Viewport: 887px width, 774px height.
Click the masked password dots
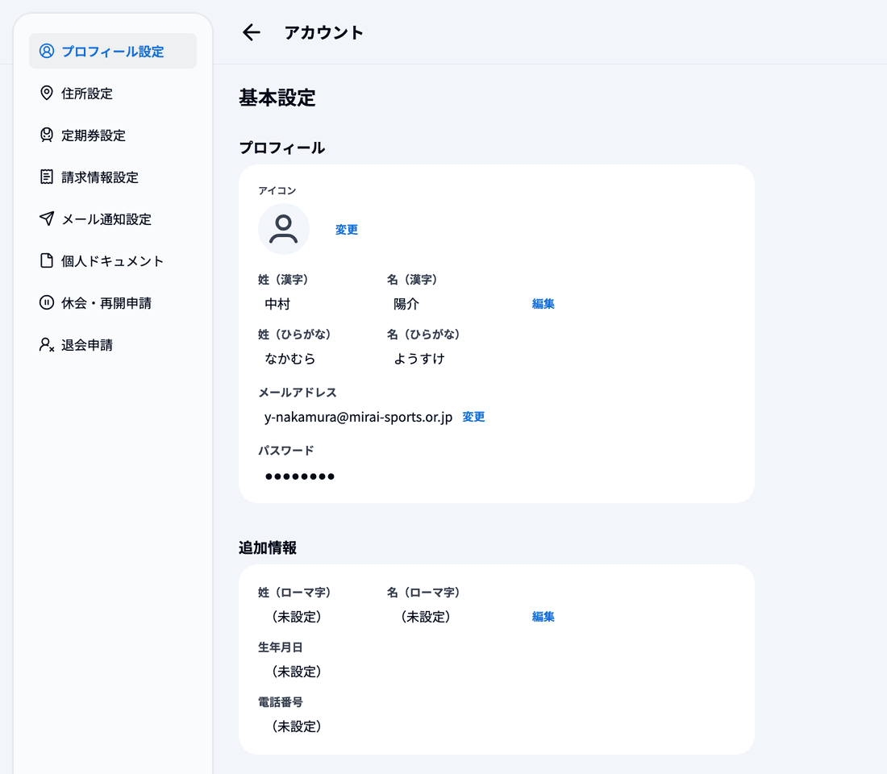click(300, 476)
